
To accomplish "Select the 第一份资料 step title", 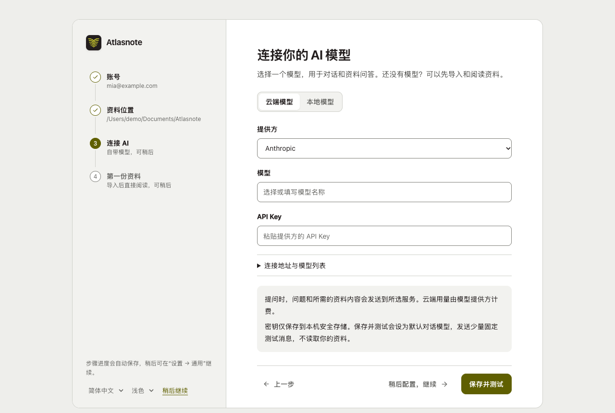I will click(123, 176).
